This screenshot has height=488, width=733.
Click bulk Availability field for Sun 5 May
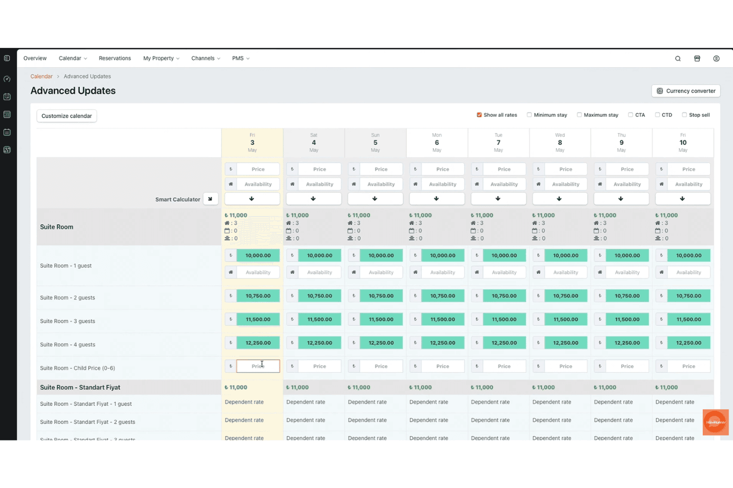tap(381, 184)
